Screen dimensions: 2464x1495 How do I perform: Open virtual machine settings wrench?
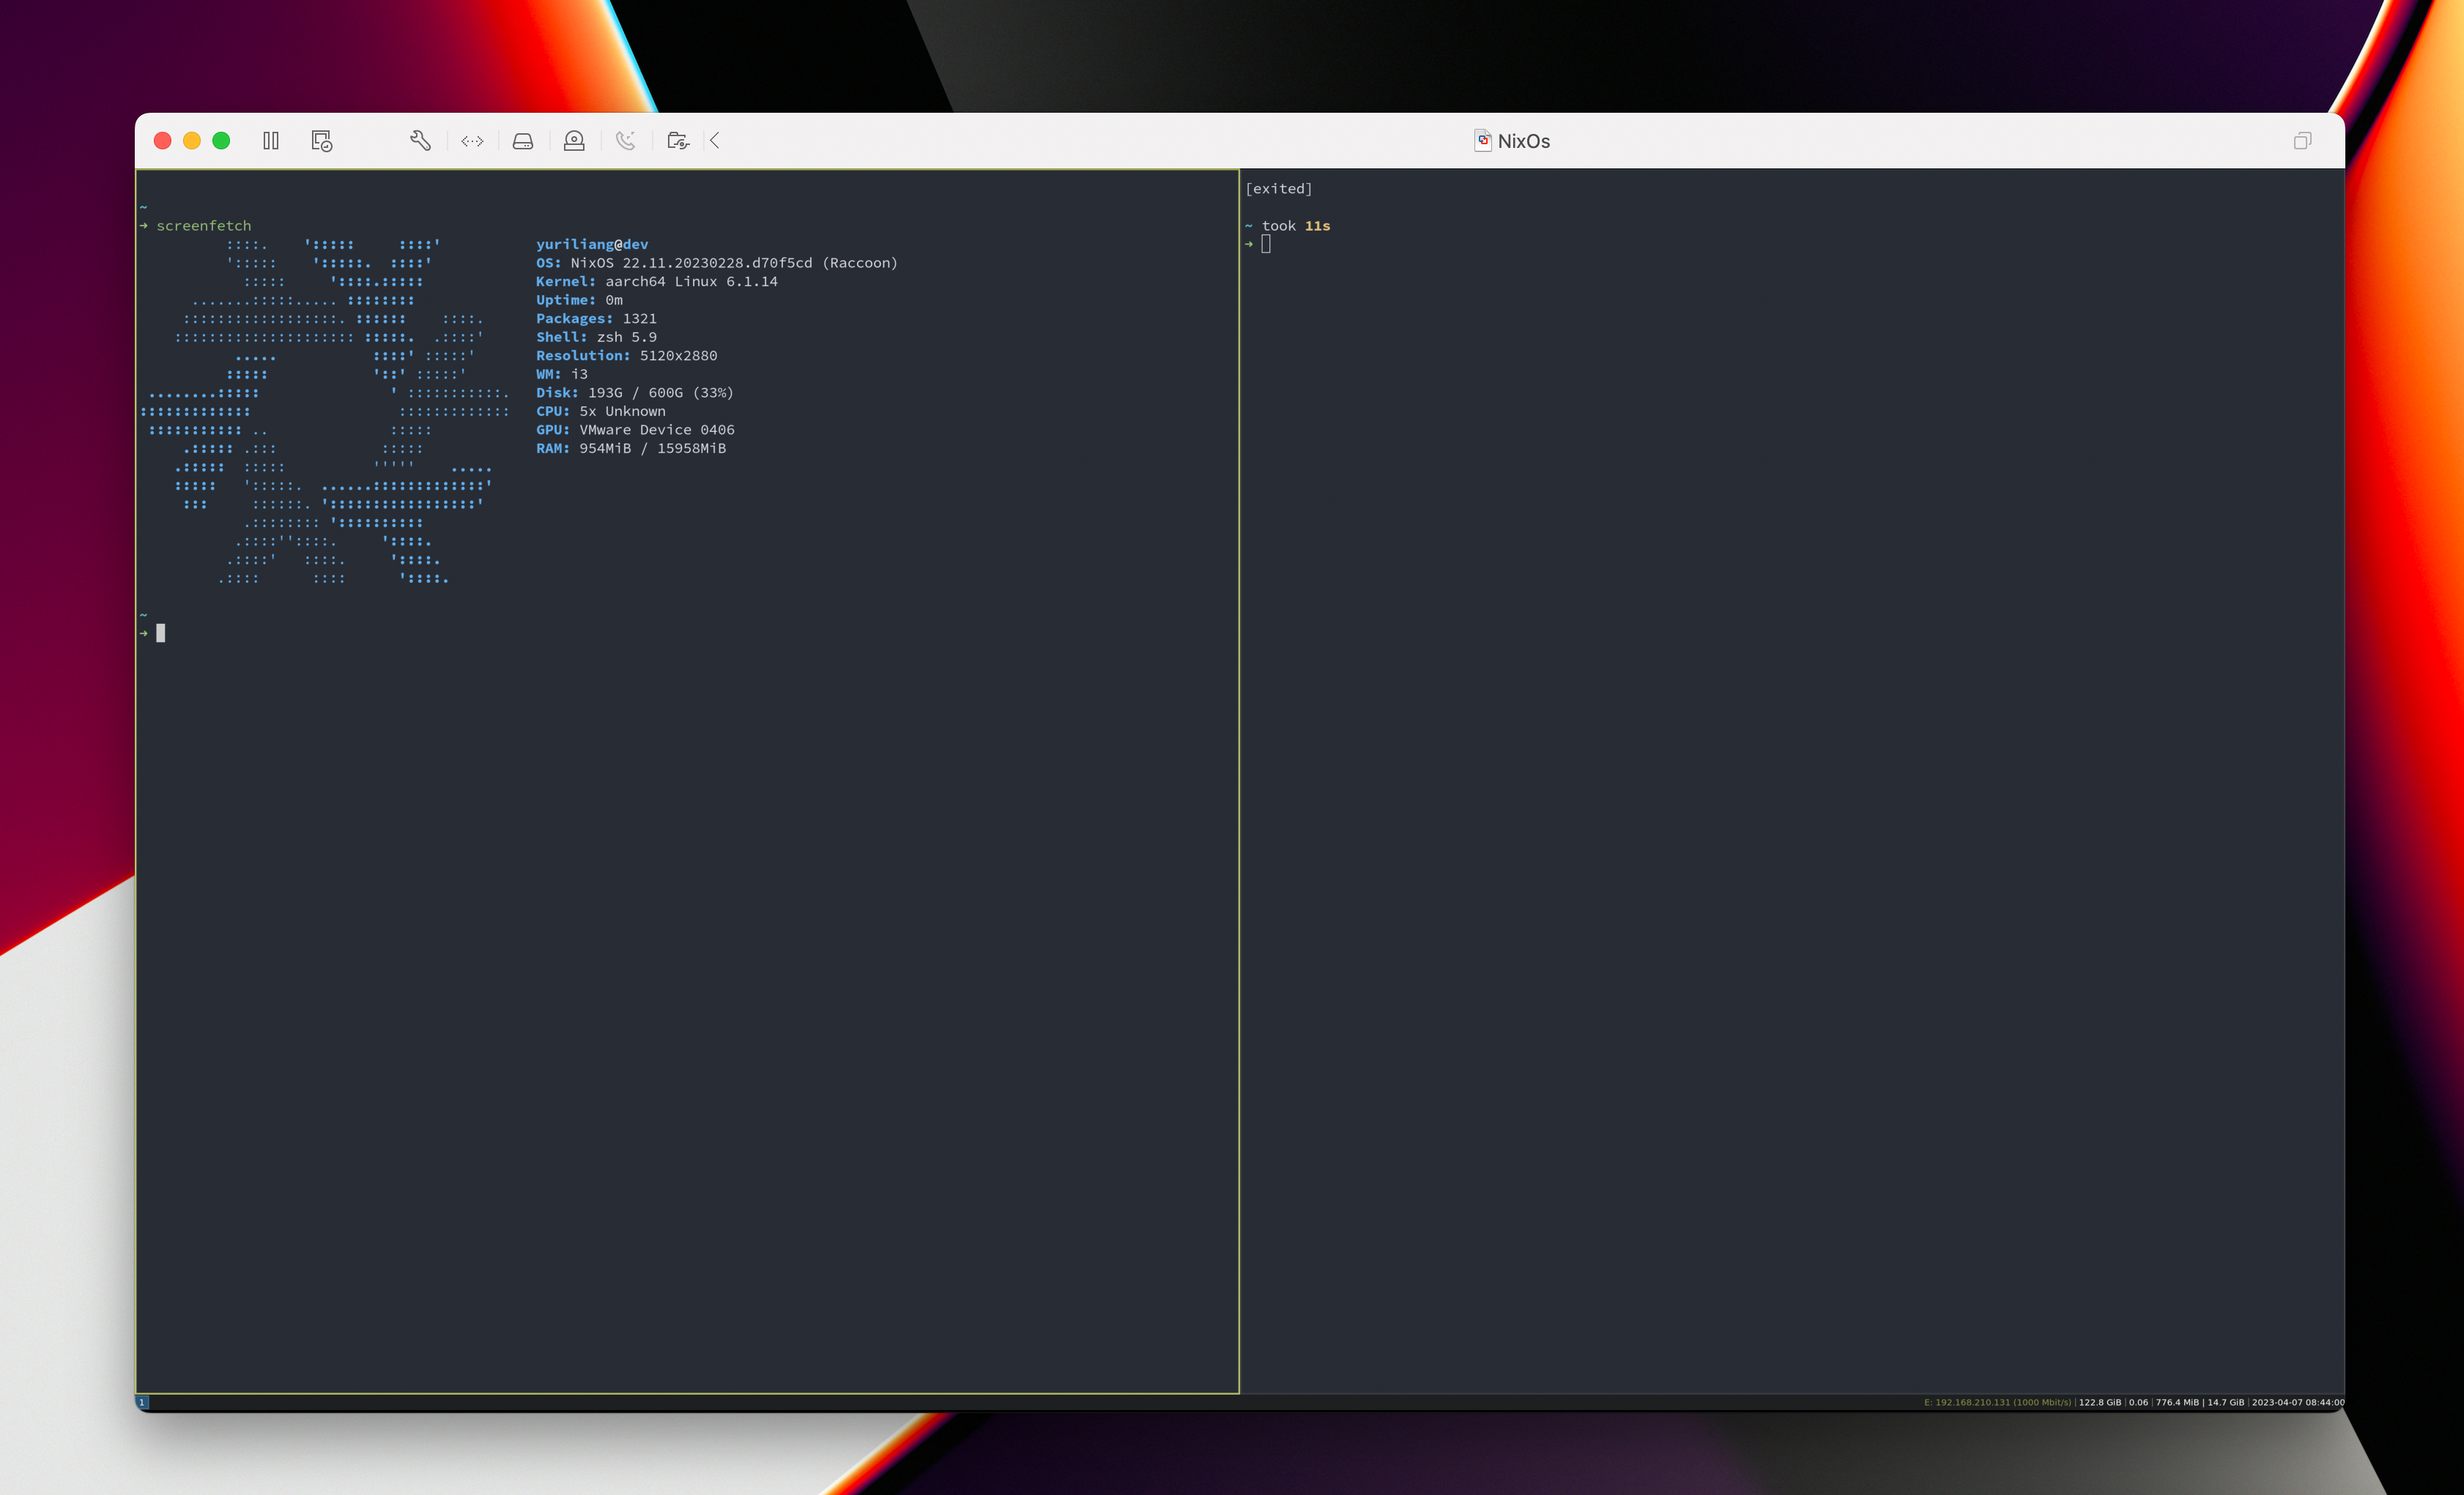point(420,141)
